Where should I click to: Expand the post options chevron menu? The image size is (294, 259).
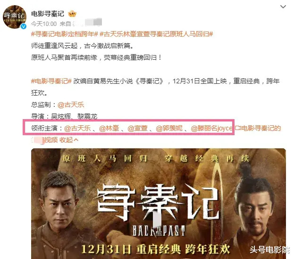(x=283, y=7)
